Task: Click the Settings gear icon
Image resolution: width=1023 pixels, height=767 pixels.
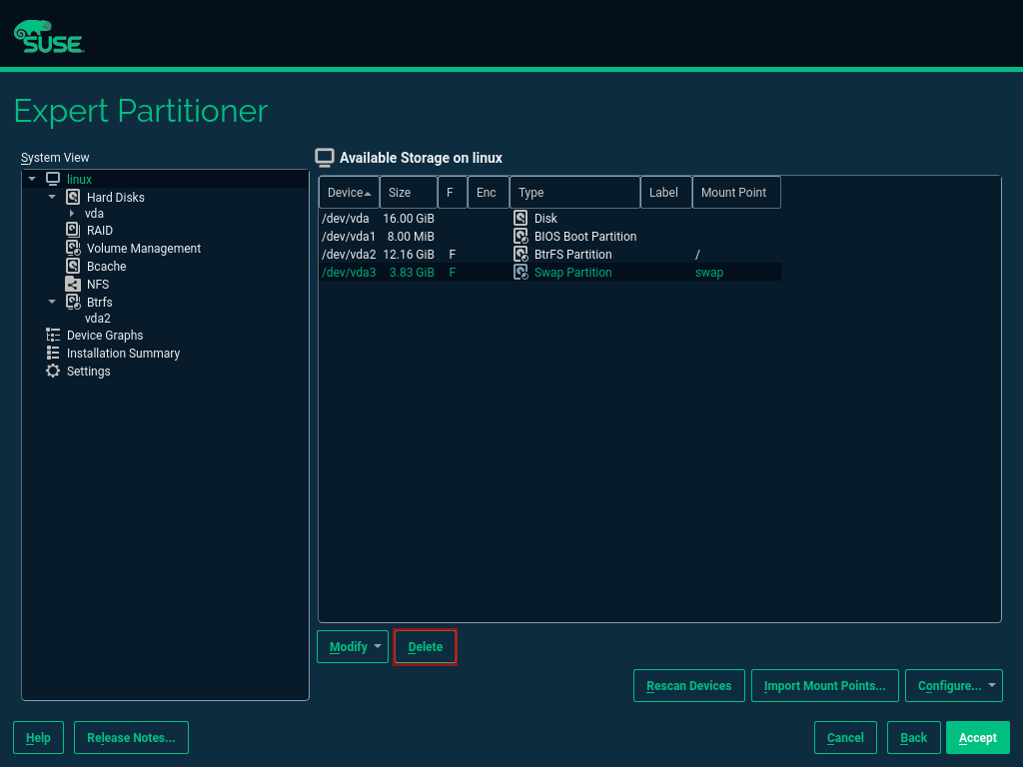Action: coord(52,371)
